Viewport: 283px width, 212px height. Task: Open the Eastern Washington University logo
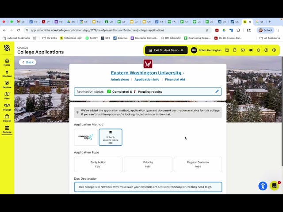click(x=148, y=64)
